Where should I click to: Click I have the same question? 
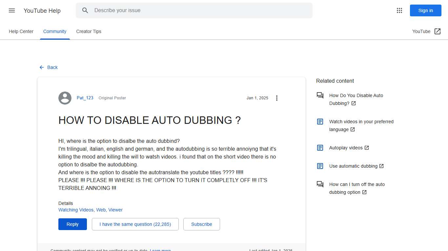tap(135, 224)
